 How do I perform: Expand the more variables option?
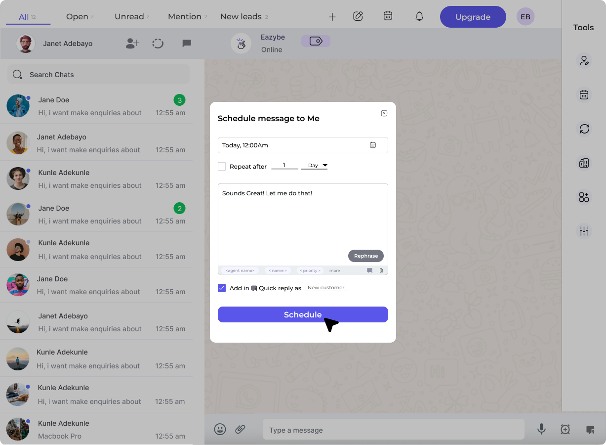pos(334,270)
